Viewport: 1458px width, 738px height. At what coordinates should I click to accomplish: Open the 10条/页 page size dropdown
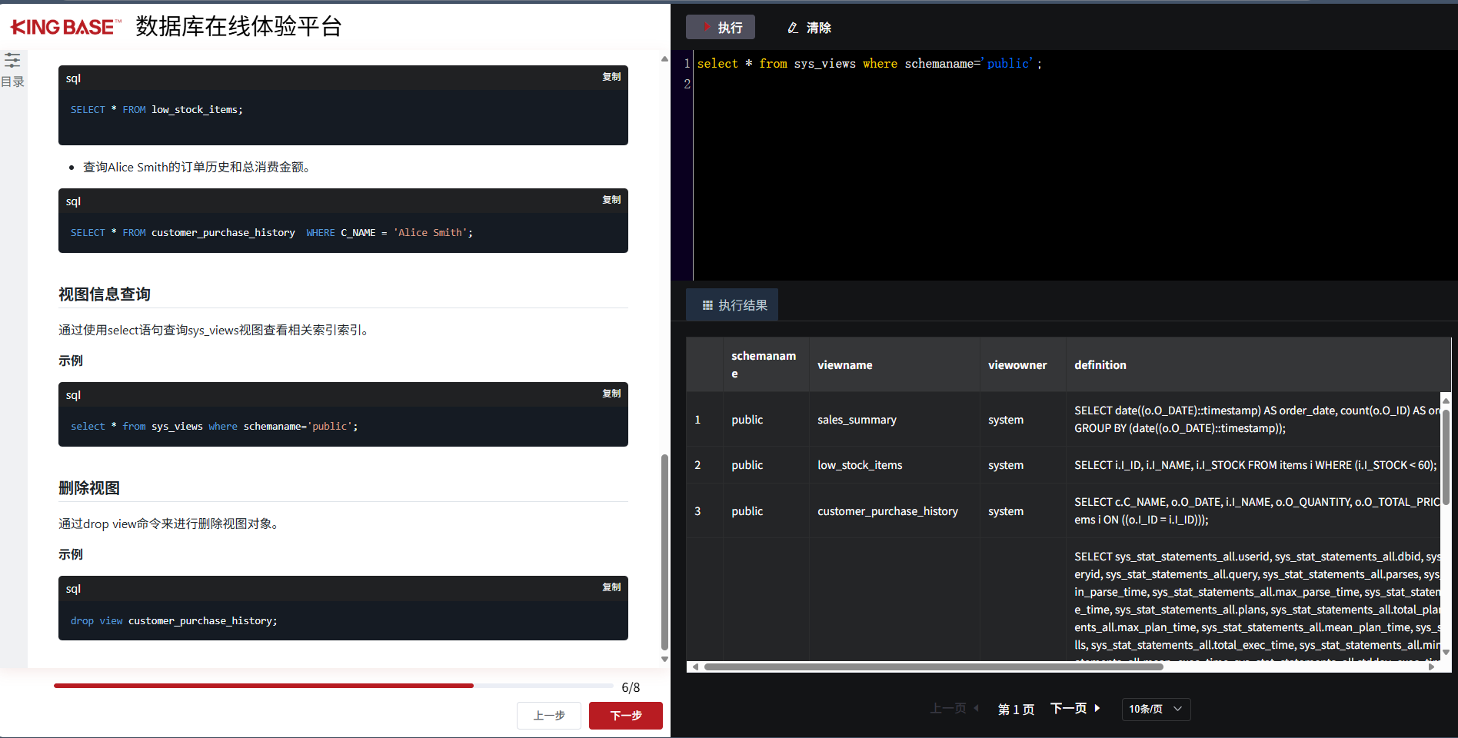click(x=1156, y=709)
